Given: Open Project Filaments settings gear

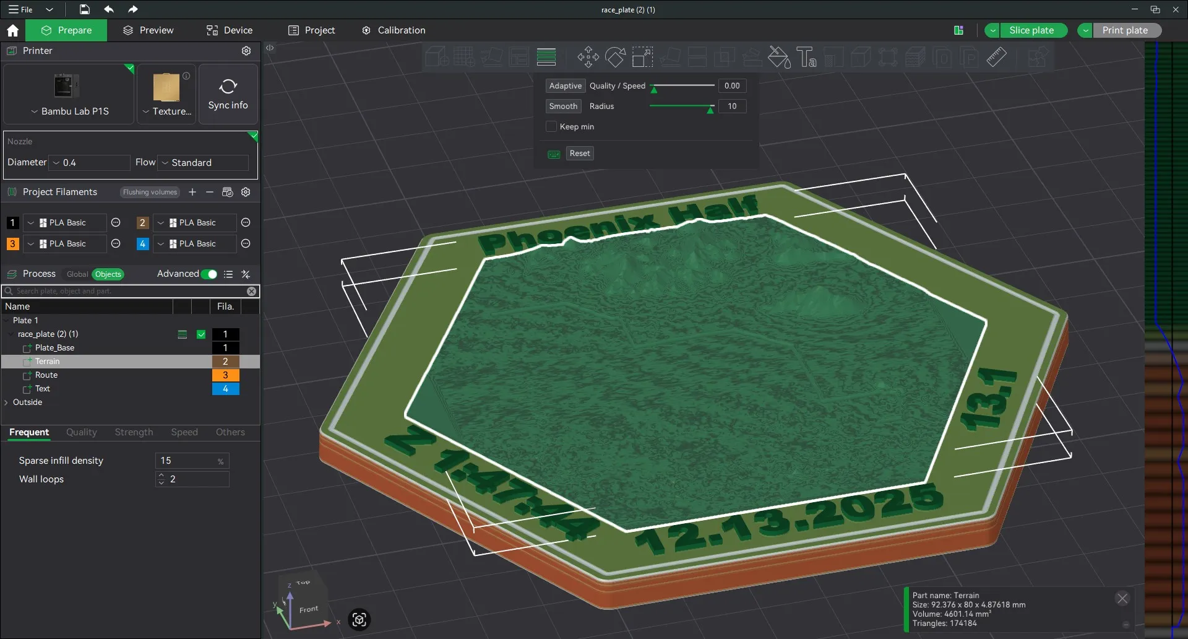Looking at the screenshot, I should coord(246,192).
